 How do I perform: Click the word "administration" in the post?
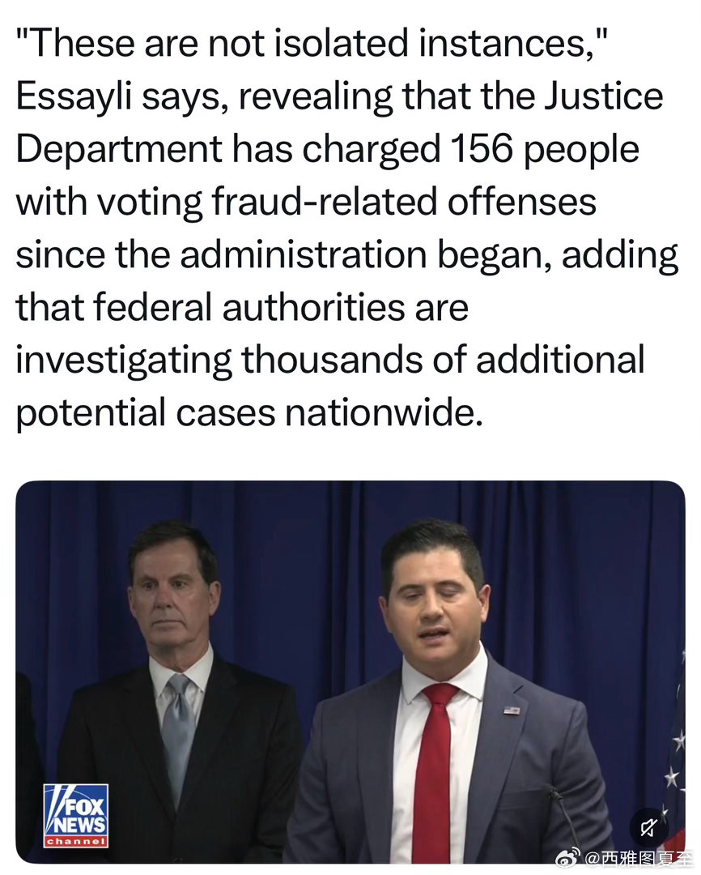[x=303, y=254]
